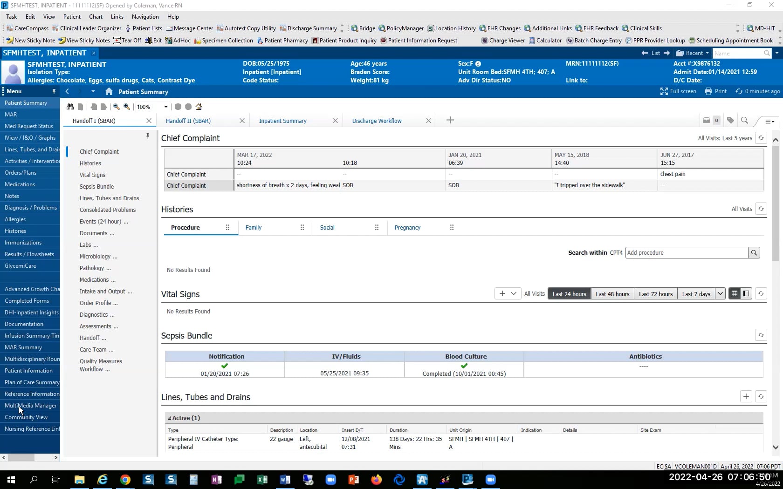Toggle Last 24 hours filter for Vital Signs

(569, 293)
